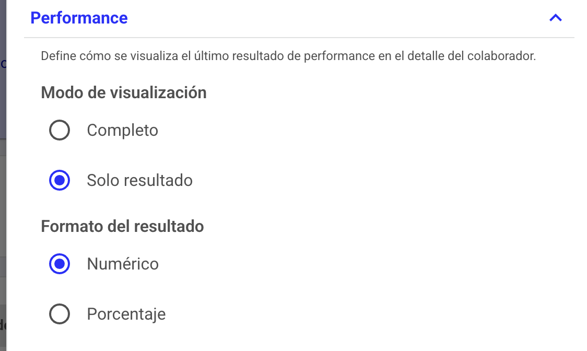Image resolution: width=587 pixels, height=351 pixels.
Task: Click the 'Solo resultado' label text
Action: 139,180
